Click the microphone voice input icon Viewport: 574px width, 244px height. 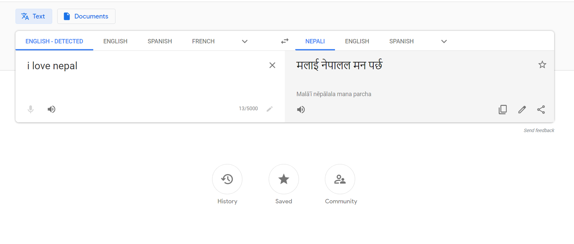[x=31, y=109]
